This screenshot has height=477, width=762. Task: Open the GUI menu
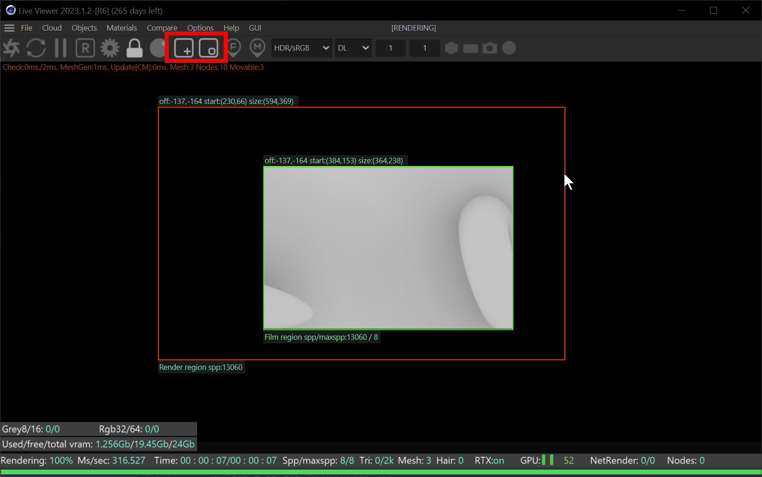(x=255, y=28)
